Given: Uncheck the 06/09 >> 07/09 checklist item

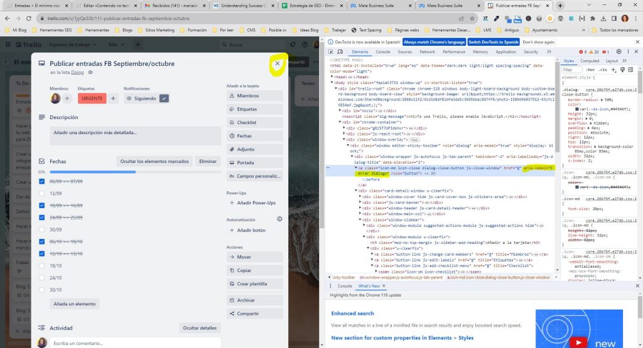Looking at the screenshot, I should pos(42,181).
